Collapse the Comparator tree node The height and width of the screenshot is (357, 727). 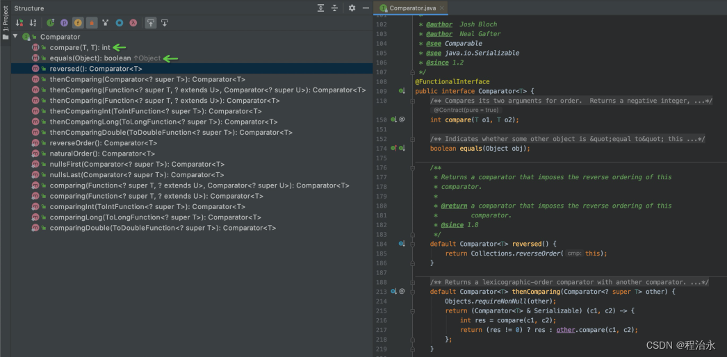click(x=15, y=37)
